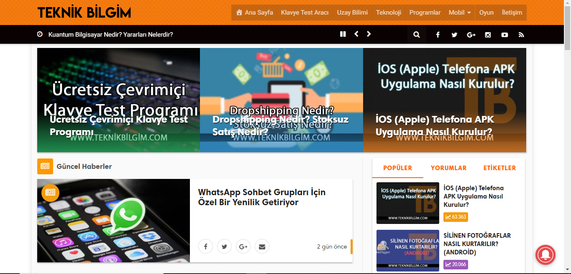Click the WhatsApp article thumbnail image

tap(113, 221)
